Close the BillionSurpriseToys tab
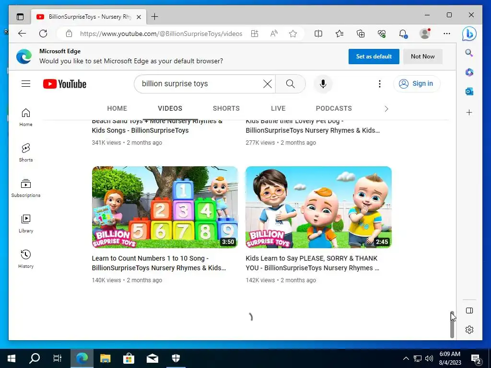The width and height of the screenshot is (491, 368). click(x=139, y=17)
